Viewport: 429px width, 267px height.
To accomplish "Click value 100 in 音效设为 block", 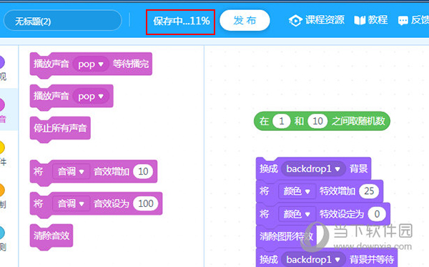I will 146,204.
